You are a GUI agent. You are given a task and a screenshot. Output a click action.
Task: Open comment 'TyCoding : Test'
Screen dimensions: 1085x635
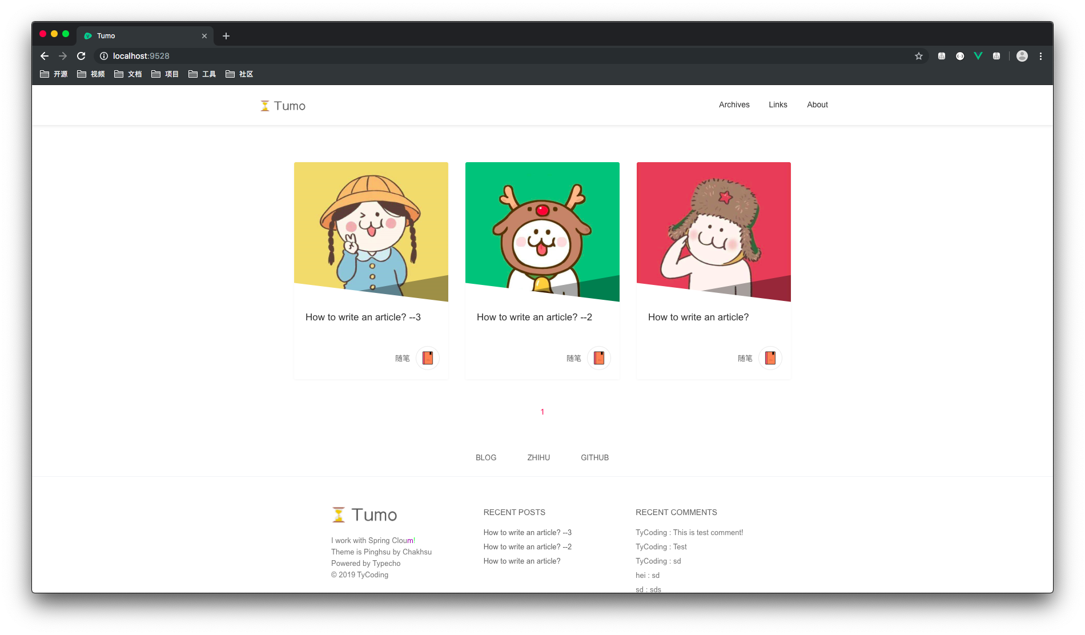pos(661,546)
